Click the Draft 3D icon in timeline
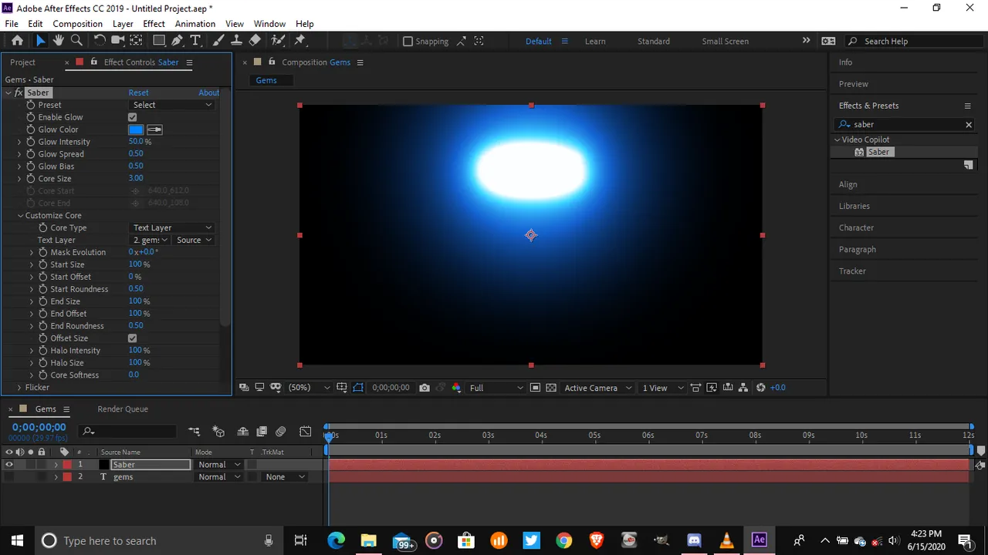Viewport: 988px width, 555px height. (x=218, y=432)
